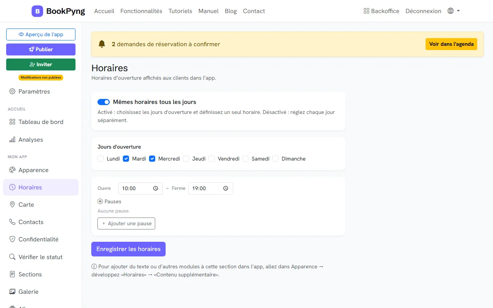Click the Paramètres gear icon
493x308 pixels.
pyautogui.click(x=12, y=91)
